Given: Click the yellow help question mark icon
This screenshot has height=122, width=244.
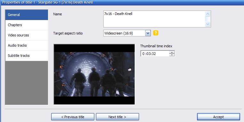Looking at the screenshot, I should 156,33.
